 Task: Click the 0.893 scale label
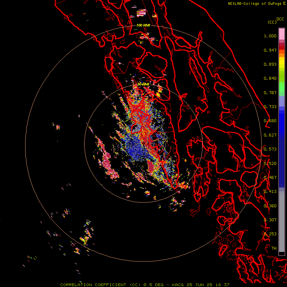[270, 64]
